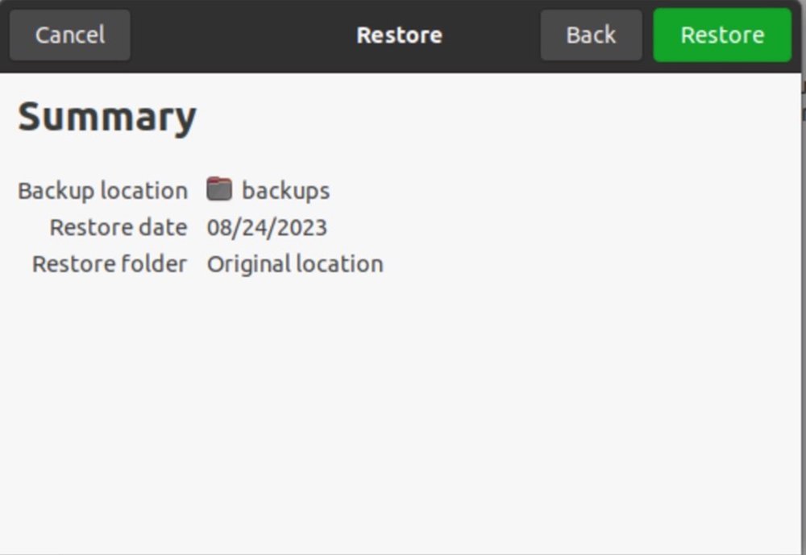Click the Summary heading
Viewport: 806px width, 555px height.
click(x=106, y=116)
